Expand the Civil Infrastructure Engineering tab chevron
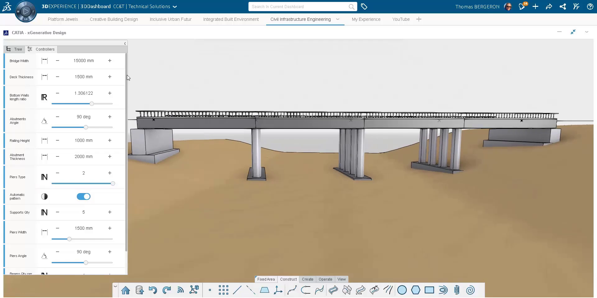This screenshot has height=298, width=597. coord(338,19)
